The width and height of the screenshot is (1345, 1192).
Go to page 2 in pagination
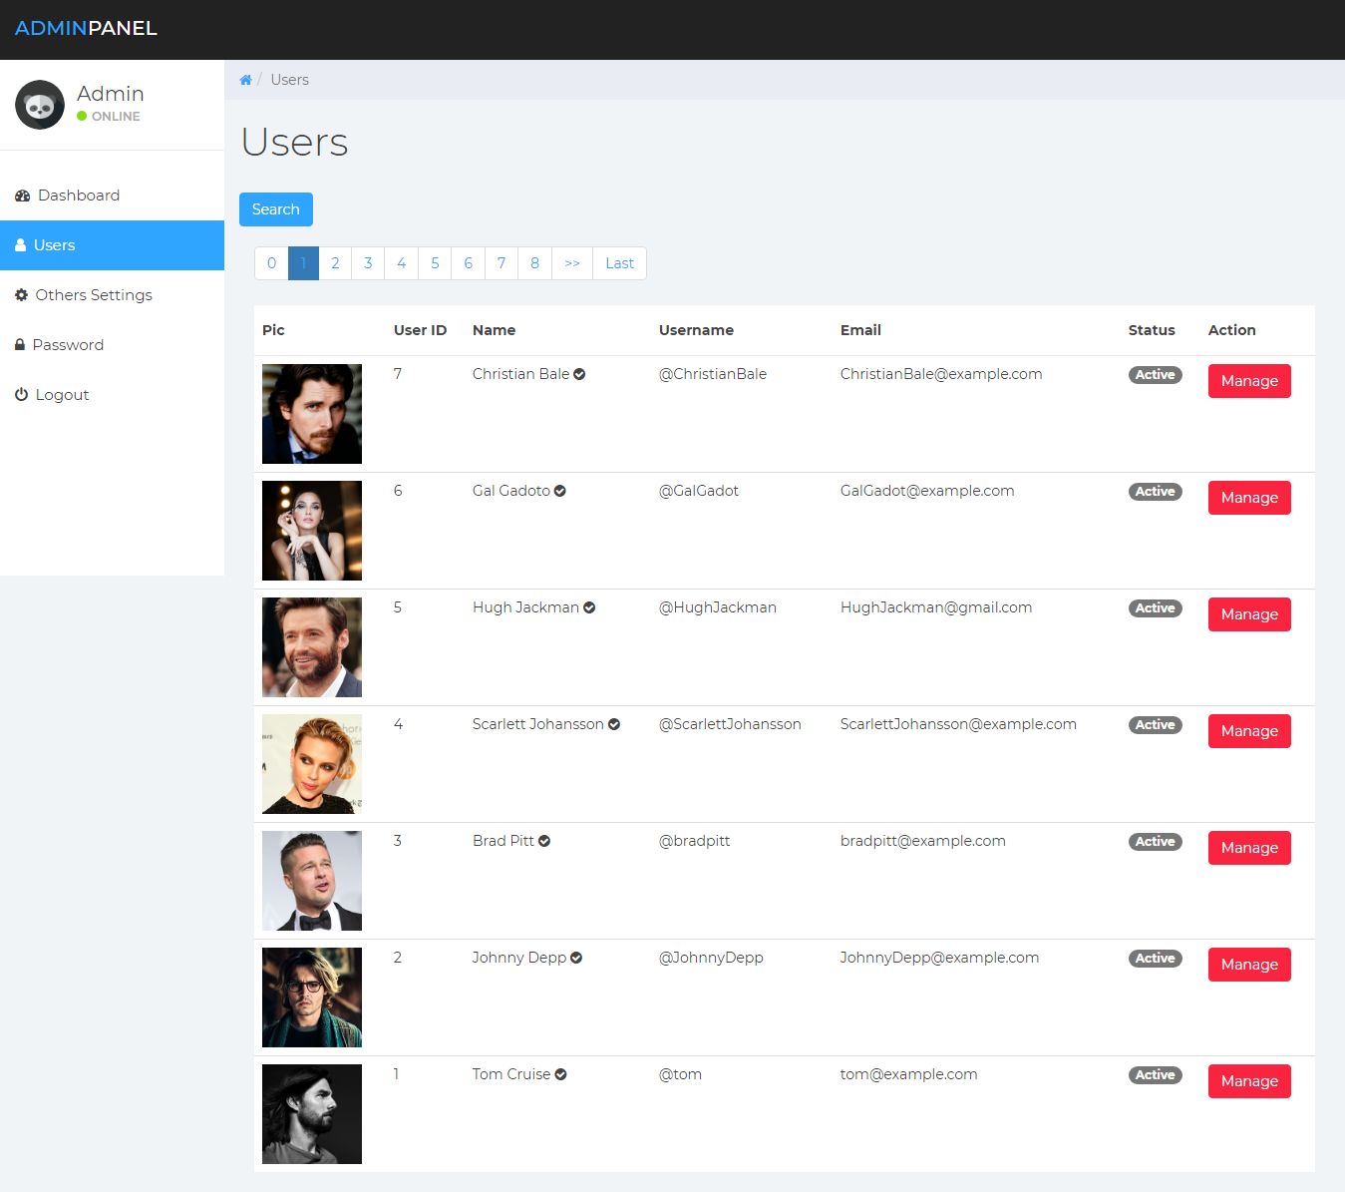pyautogui.click(x=335, y=263)
